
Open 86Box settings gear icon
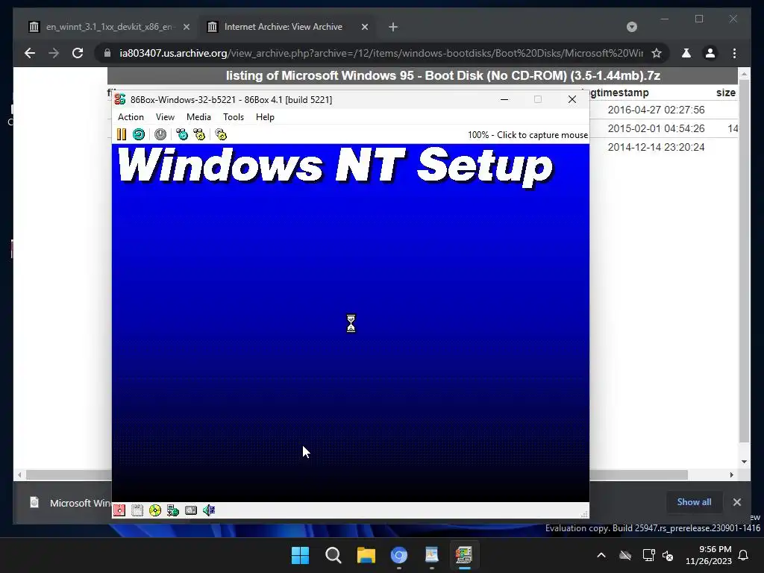pyautogui.click(x=221, y=134)
